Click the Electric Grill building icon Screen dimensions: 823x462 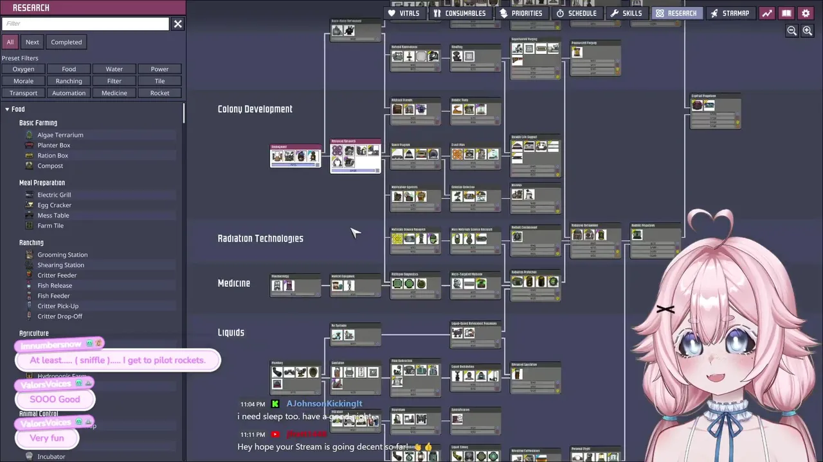coord(29,194)
